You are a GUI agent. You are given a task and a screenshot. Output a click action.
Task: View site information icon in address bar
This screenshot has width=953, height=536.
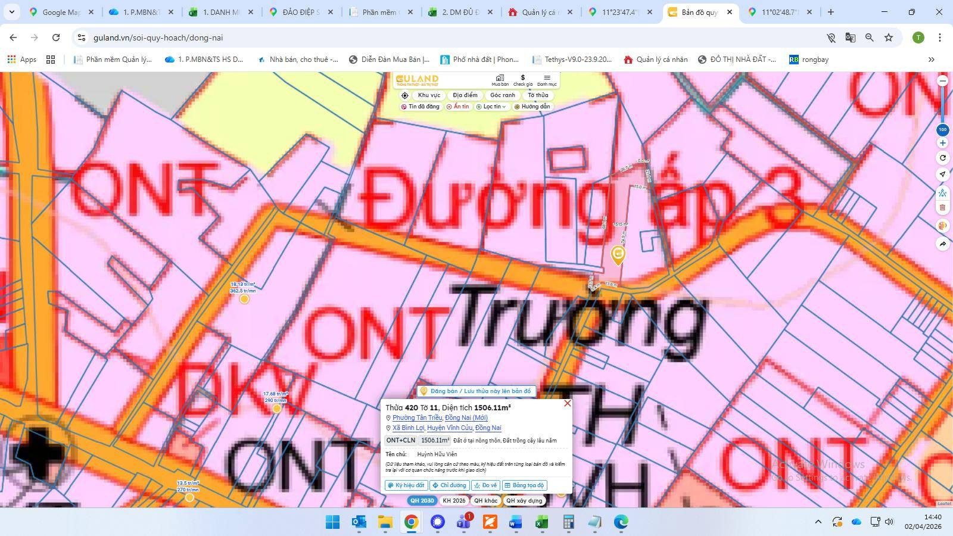[82, 38]
